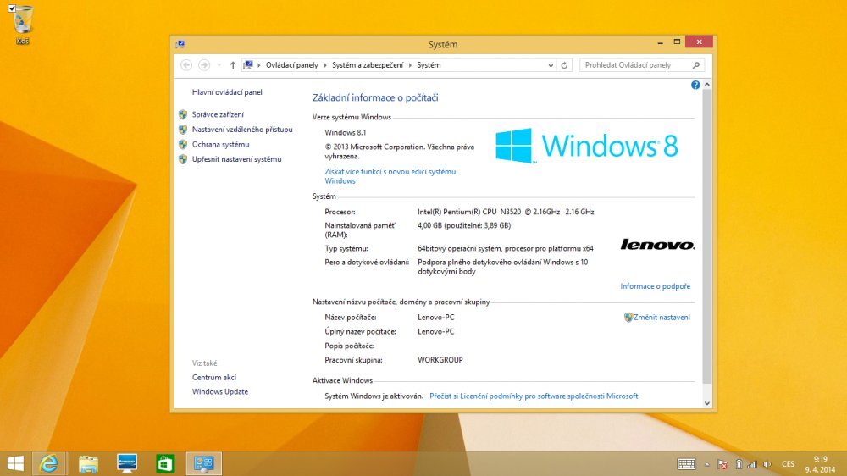Open Získat více funkcí s novou edicí link
The height and width of the screenshot is (476, 847).
pyautogui.click(x=390, y=176)
